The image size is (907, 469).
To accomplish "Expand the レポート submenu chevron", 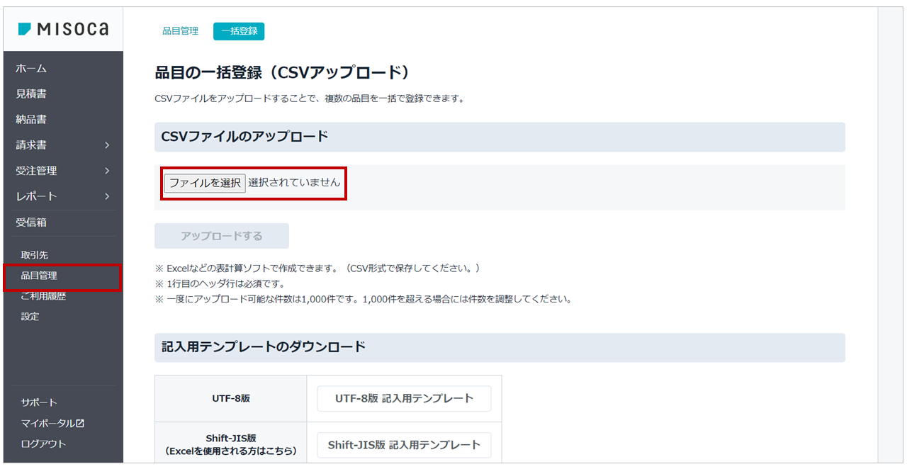I will tap(107, 196).
